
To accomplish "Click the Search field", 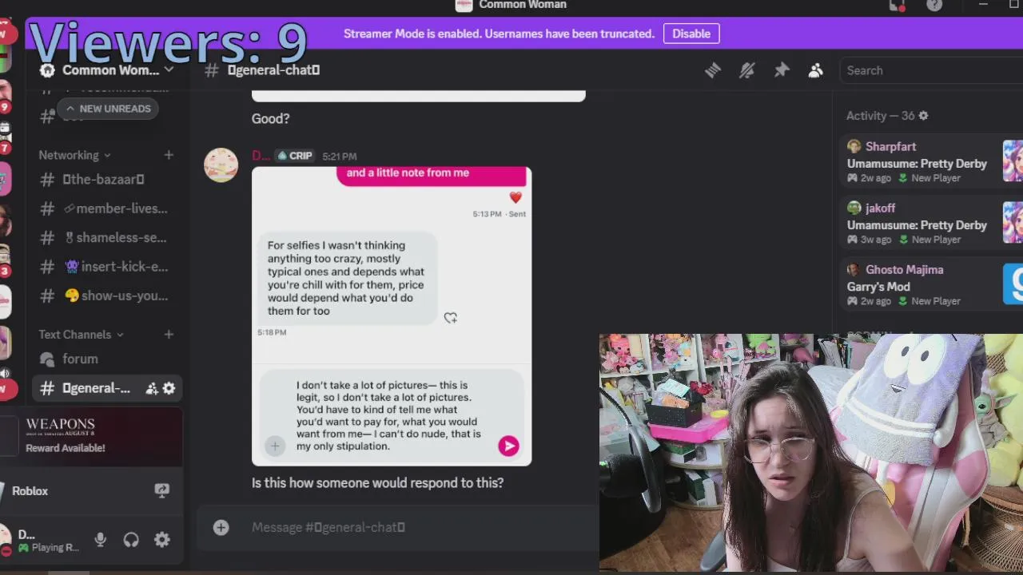I will (931, 70).
